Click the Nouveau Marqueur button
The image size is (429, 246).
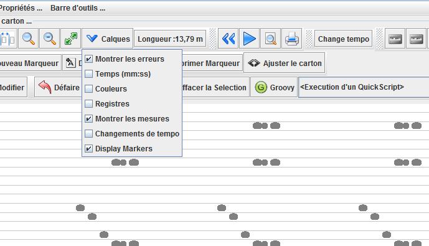pos(30,63)
